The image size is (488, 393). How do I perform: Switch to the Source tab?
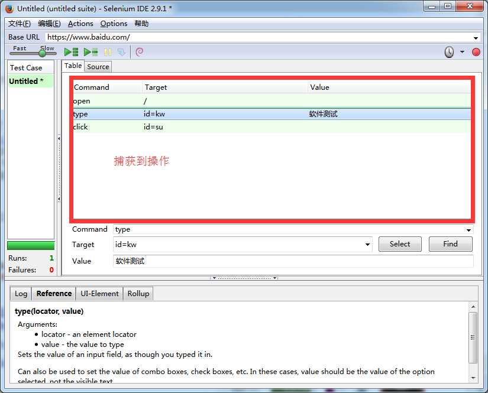(x=98, y=67)
